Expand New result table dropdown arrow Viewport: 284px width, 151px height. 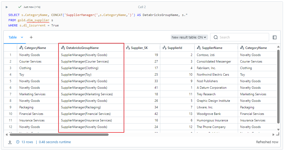(205, 37)
